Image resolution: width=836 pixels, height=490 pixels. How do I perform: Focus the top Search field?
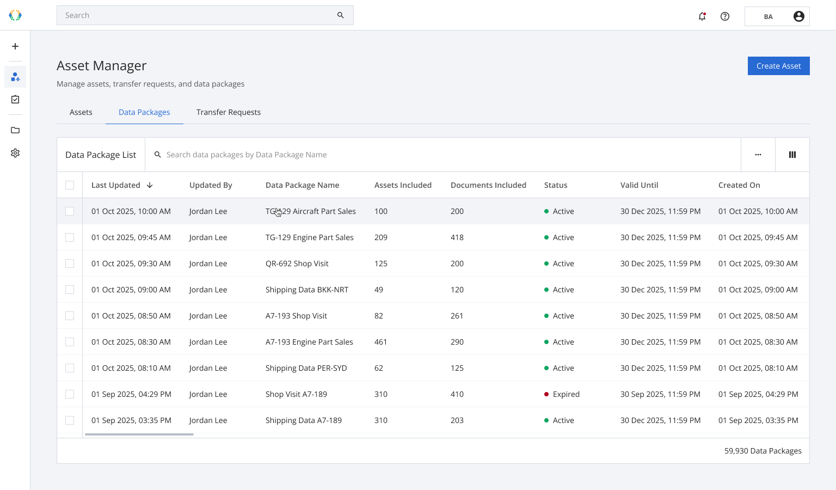tap(205, 15)
